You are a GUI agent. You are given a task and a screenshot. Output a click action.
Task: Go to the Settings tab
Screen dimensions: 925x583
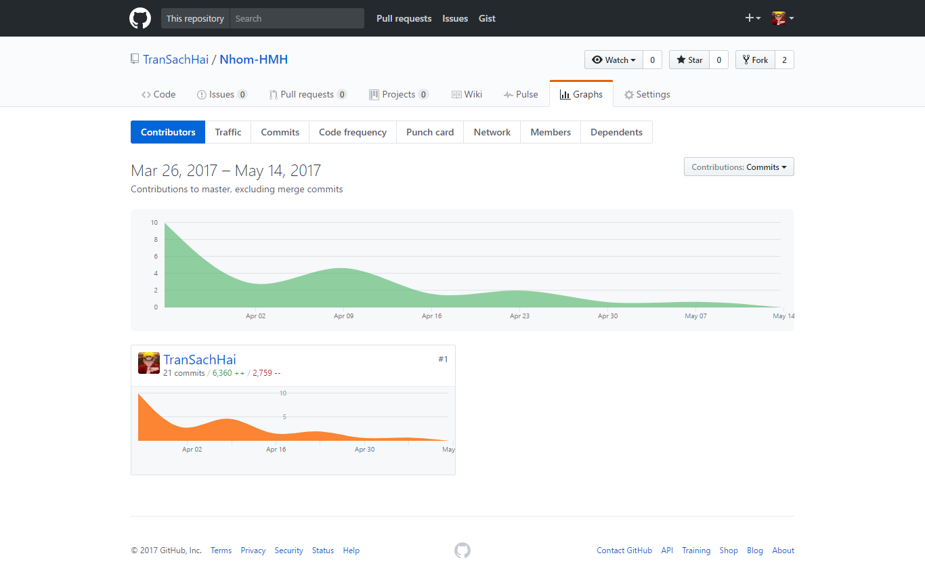(647, 95)
